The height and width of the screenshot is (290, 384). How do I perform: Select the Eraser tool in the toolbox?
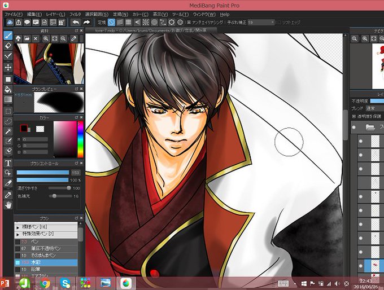point(8,46)
